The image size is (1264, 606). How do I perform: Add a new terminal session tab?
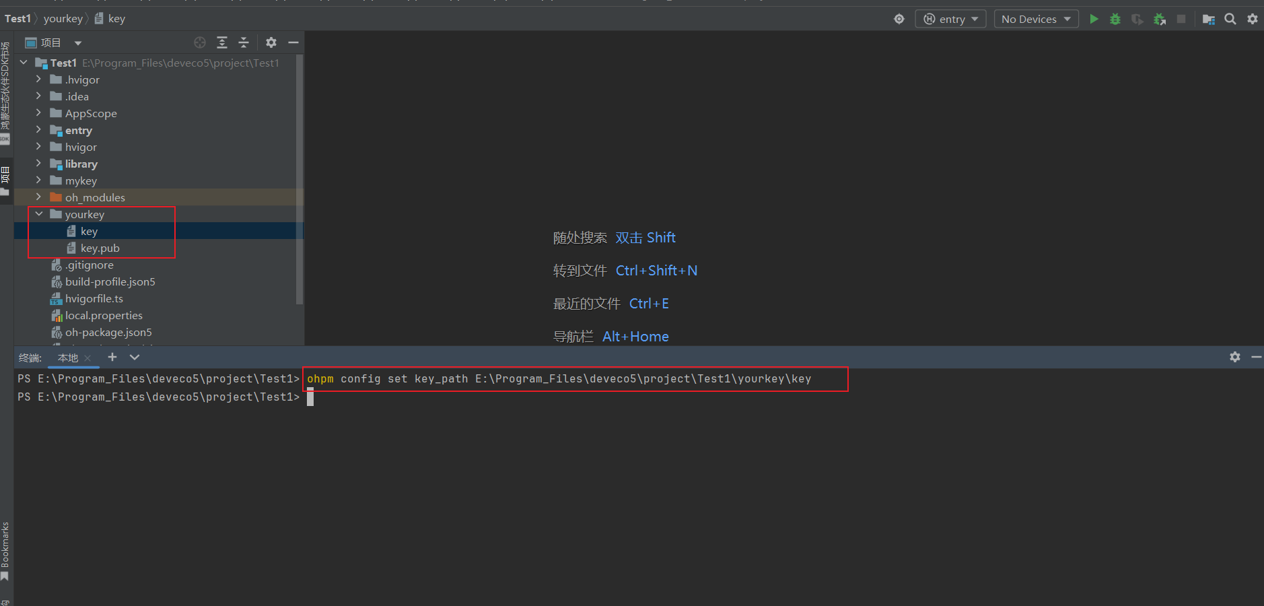pos(112,357)
